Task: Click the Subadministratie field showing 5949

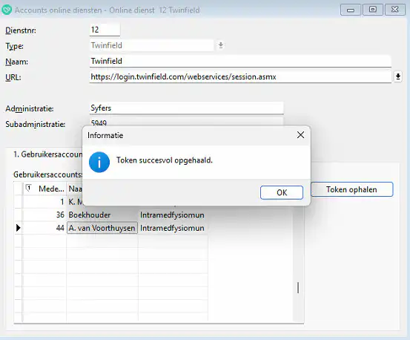Action: tap(186, 122)
